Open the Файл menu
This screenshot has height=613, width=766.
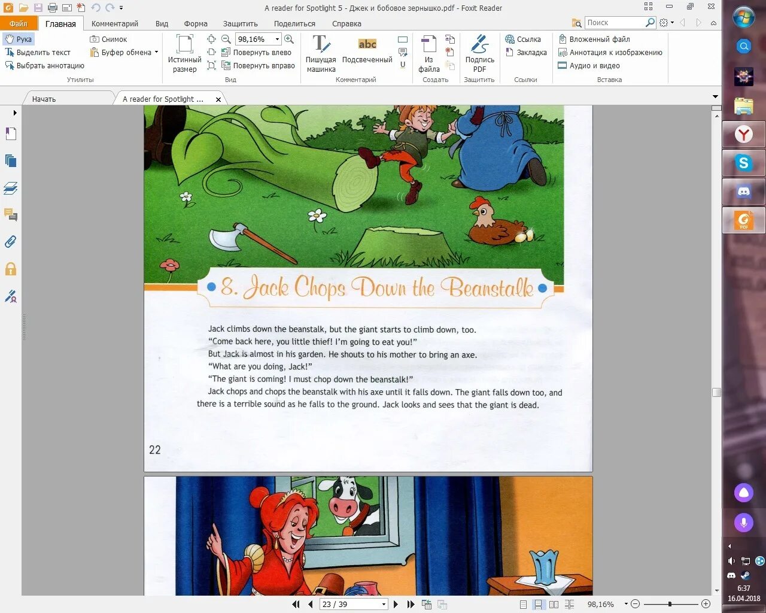pos(19,23)
